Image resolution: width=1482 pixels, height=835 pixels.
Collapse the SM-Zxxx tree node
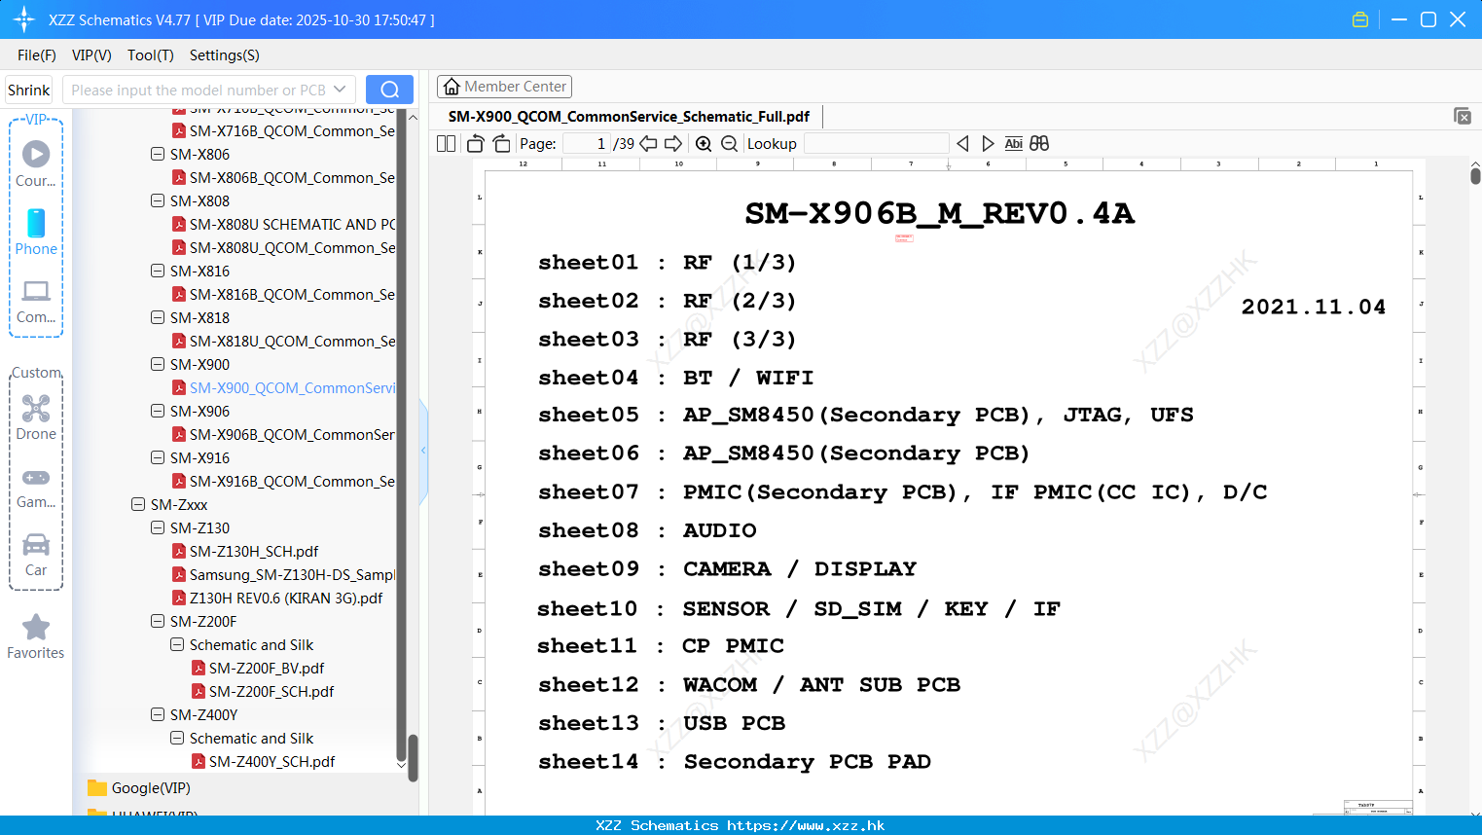(x=138, y=504)
